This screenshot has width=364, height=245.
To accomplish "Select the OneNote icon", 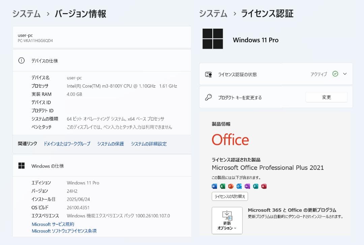I will (247, 186).
